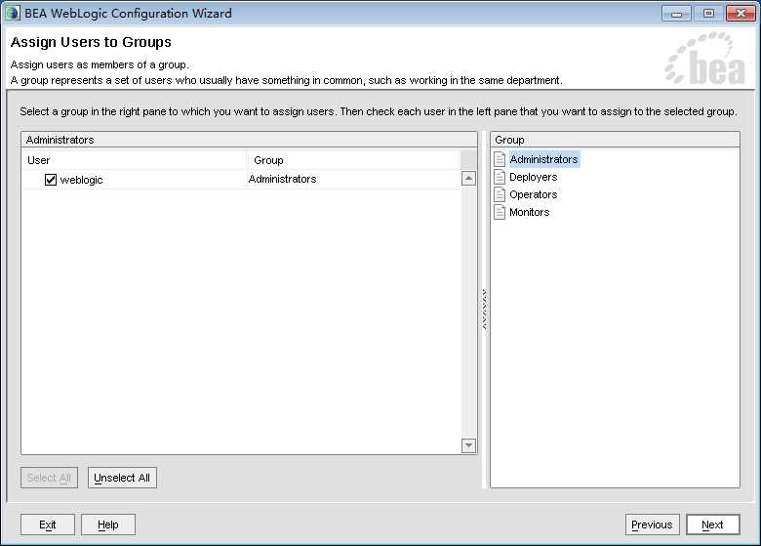This screenshot has height=546, width=761.
Task: Click the Operators group document icon
Action: click(x=500, y=194)
